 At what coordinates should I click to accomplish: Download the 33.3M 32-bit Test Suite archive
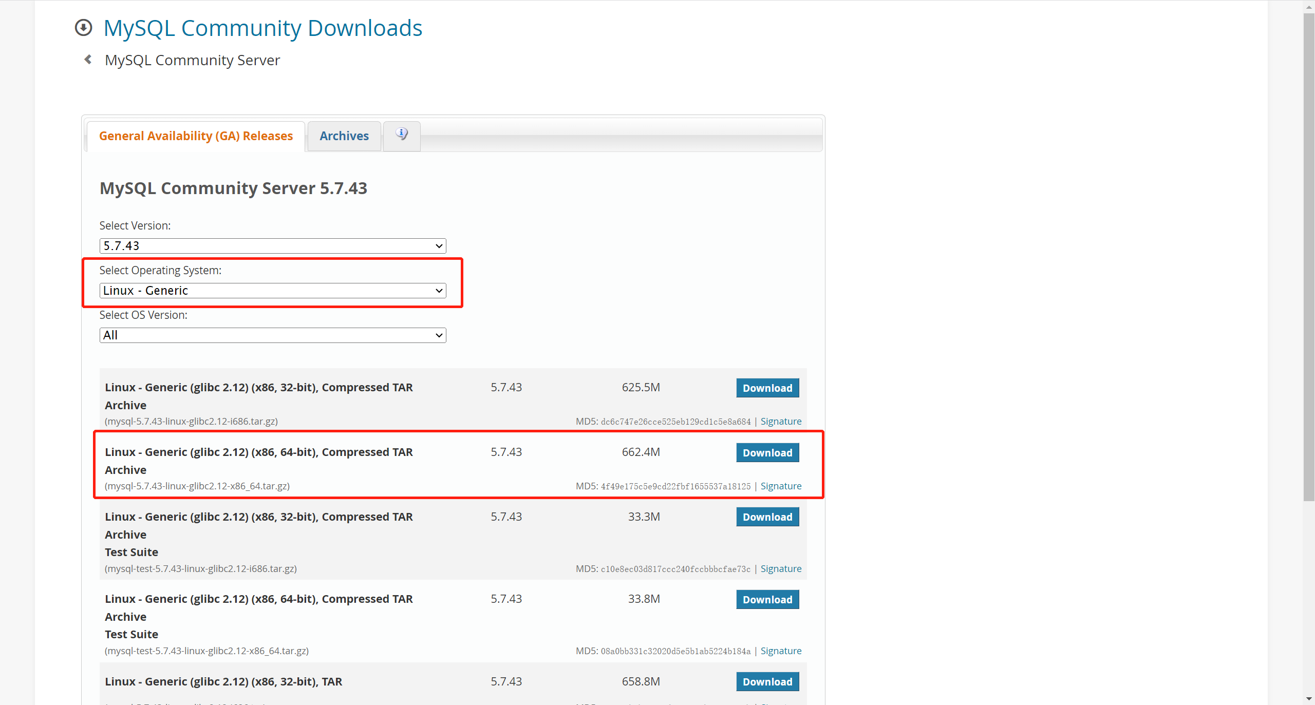(x=767, y=517)
